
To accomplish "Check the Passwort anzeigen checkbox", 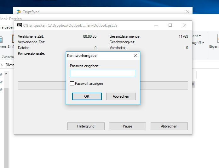I will (72, 84).
